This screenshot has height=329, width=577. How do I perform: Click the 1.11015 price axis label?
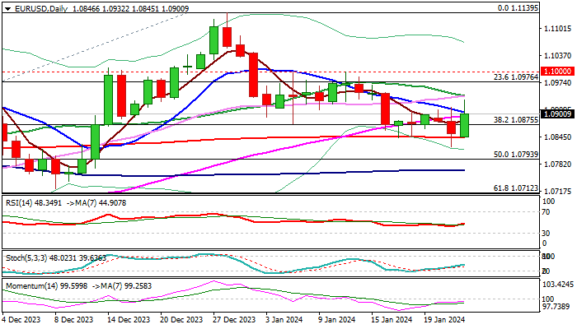(x=559, y=28)
